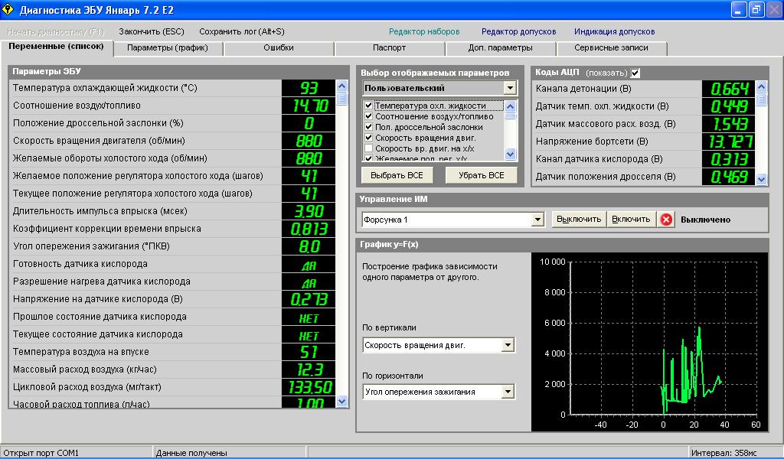Open the Пользовательский parameter set dropdown

pos(510,89)
